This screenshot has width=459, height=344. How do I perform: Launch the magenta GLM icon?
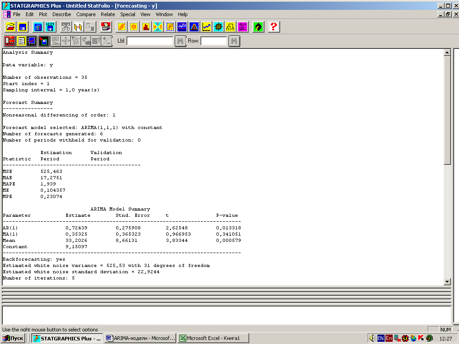point(242,27)
